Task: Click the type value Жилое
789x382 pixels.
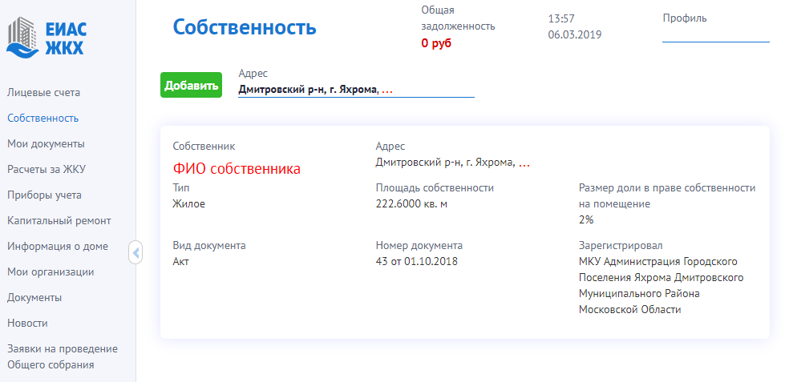Action: (x=188, y=203)
